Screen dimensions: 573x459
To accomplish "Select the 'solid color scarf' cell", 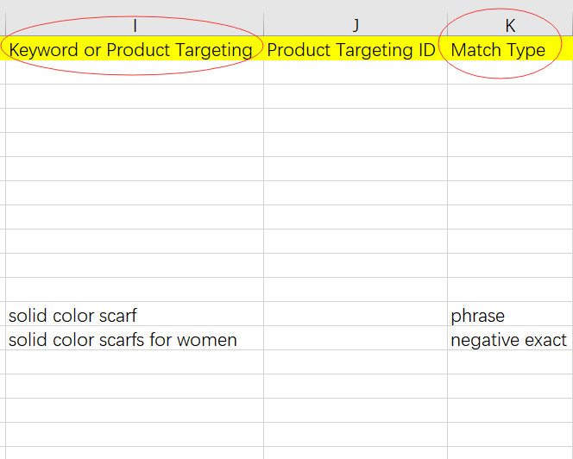I will pyautogui.click(x=72, y=316).
